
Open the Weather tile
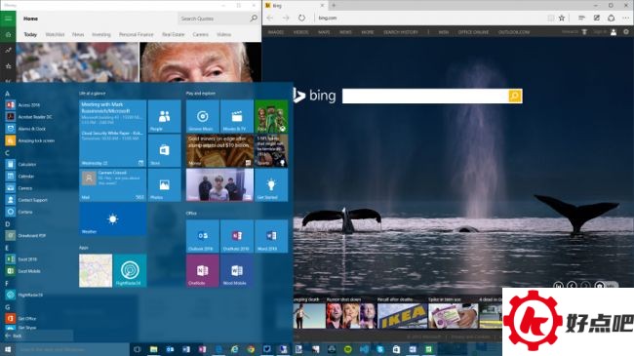[x=113, y=219]
